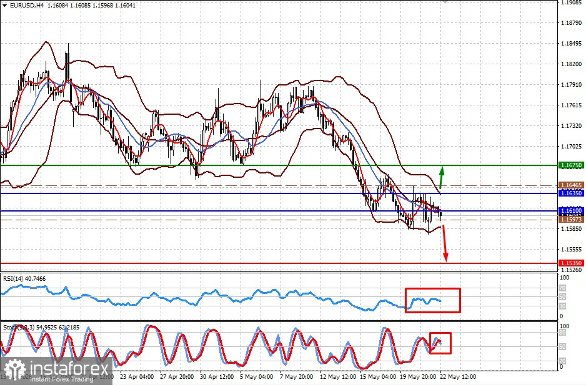Click the 1.18200 value on price axis

tap(572, 64)
